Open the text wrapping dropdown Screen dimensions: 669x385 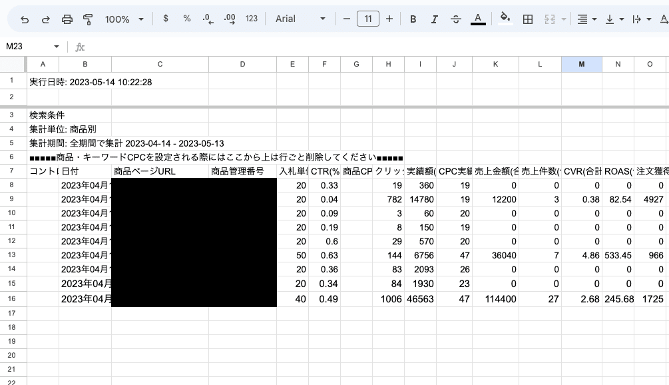click(x=642, y=19)
